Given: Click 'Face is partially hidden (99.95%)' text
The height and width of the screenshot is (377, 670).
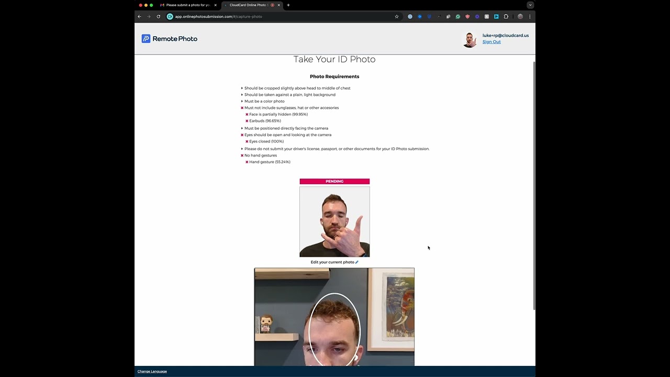Looking at the screenshot, I should point(278,114).
